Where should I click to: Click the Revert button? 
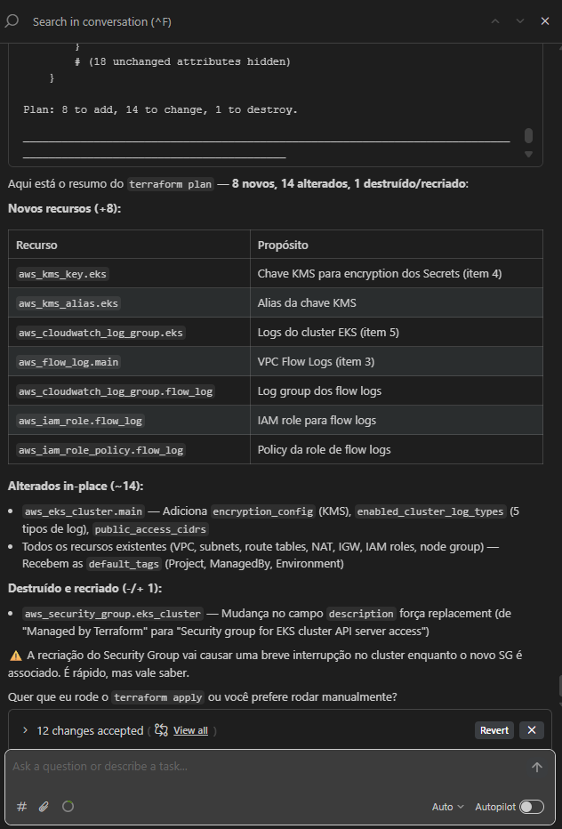494,730
